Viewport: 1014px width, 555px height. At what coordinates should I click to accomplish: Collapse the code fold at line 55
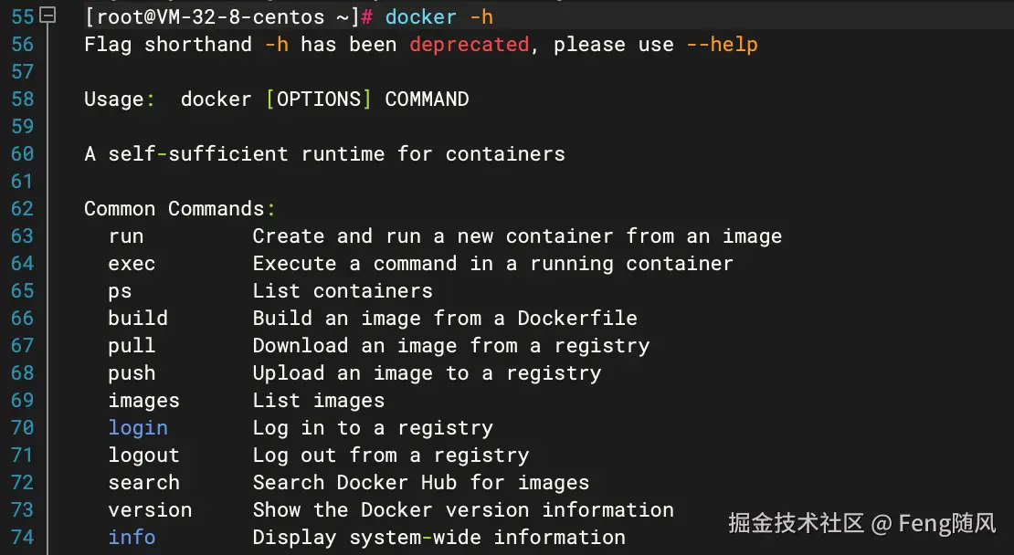(x=48, y=16)
